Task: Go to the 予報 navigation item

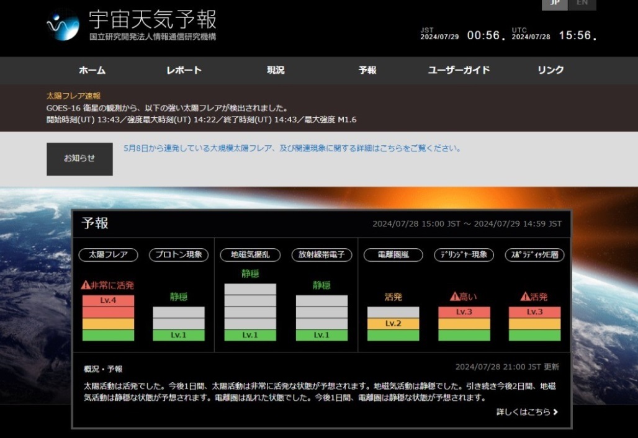Action: (367, 70)
